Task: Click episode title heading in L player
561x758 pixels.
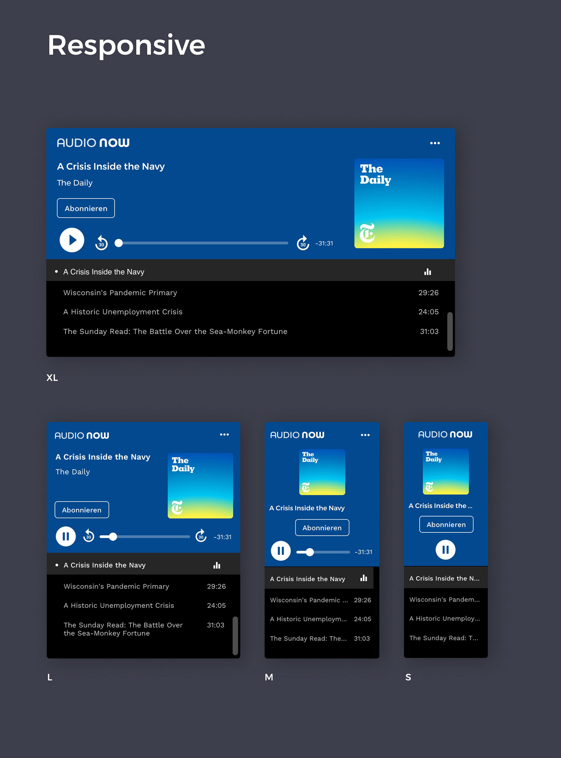Action: point(103,457)
